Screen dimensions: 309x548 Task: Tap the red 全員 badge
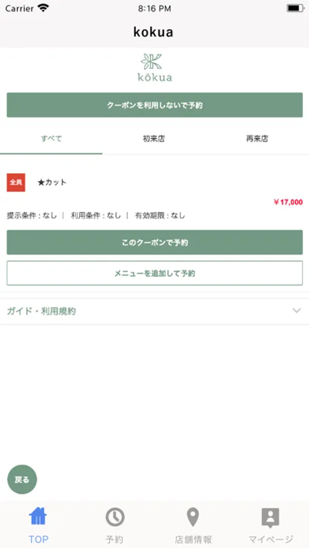coord(16,183)
